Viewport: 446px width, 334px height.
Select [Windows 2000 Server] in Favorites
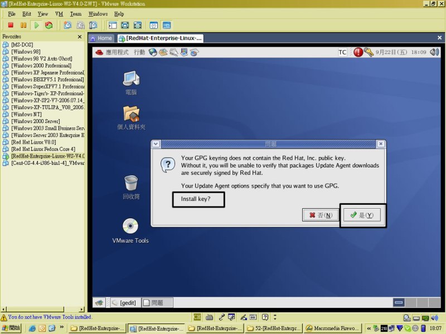[x=36, y=121]
